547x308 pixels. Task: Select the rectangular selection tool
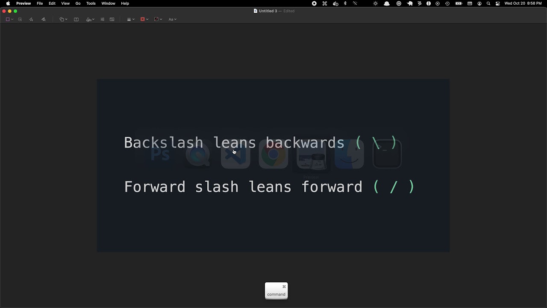pyautogui.click(x=8, y=19)
